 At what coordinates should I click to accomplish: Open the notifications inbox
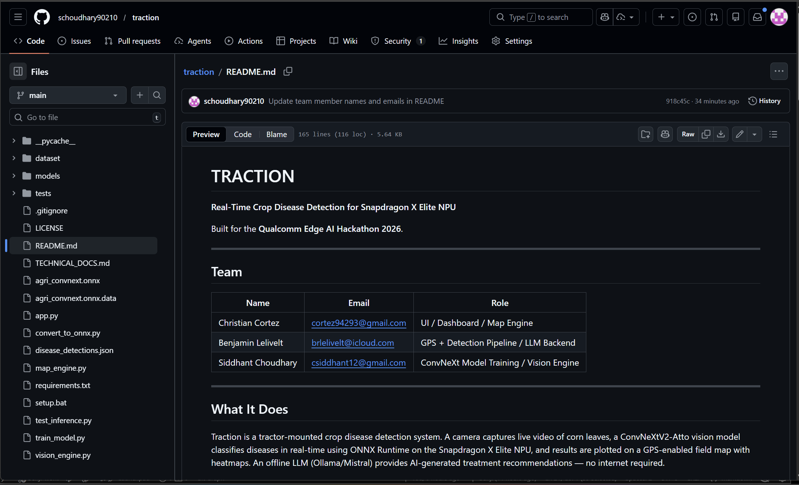pos(757,17)
